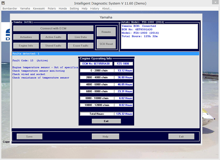Screen dimensions: 220x160
Task: Click the Fault Code: 15 (Active) text
Action: point(30,61)
